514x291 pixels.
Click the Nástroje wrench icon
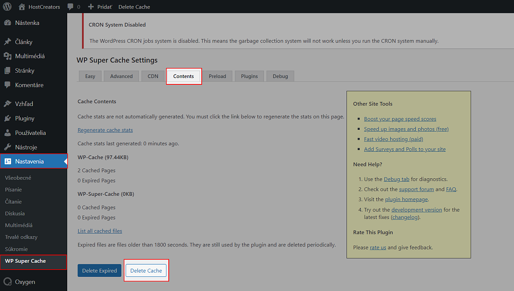pos(8,147)
